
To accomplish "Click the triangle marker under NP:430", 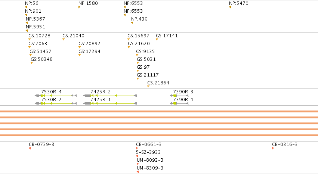I will point(132,23).
